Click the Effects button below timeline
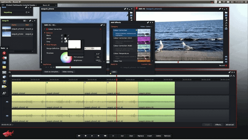The width and height of the screenshot is (248, 140). [x=218, y=125]
